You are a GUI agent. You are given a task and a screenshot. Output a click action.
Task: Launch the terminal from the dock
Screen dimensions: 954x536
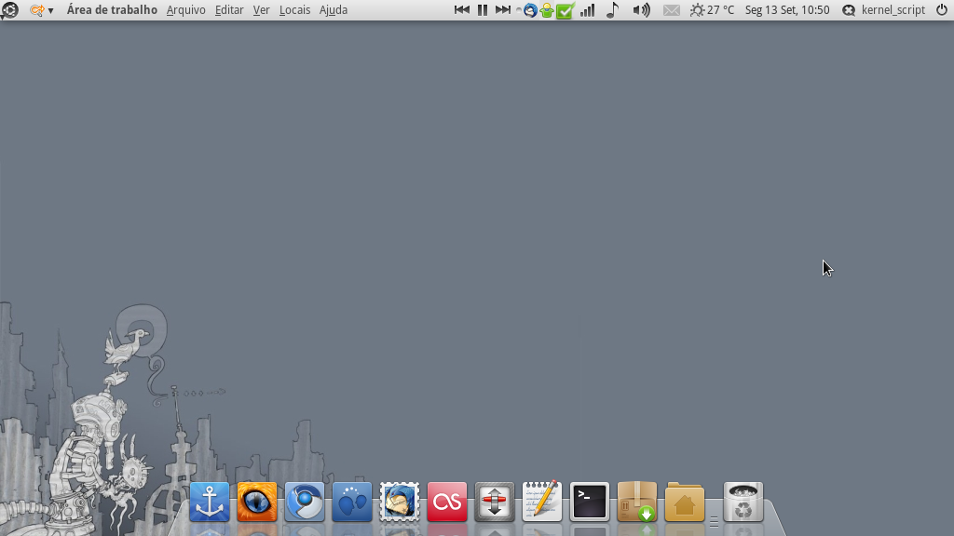[x=590, y=502]
